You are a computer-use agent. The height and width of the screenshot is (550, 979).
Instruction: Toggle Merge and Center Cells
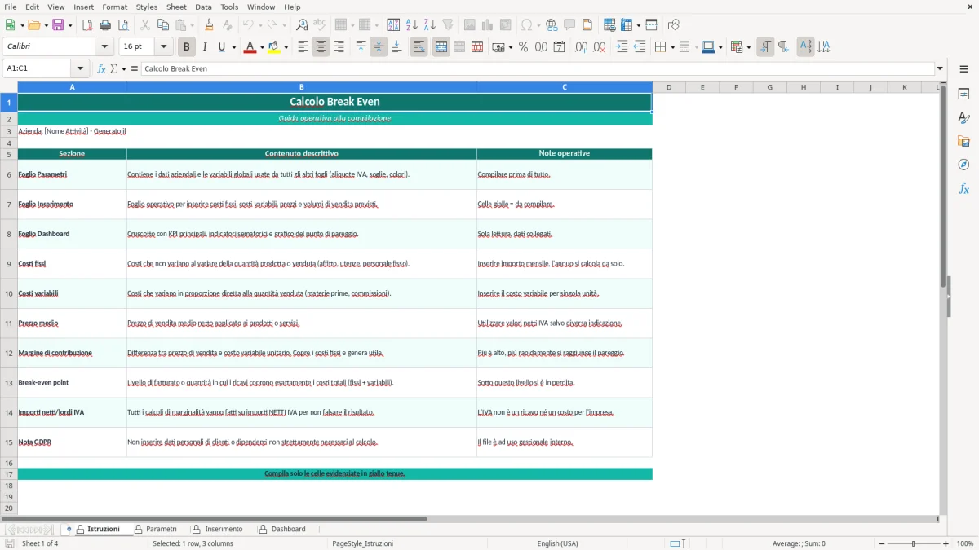tap(441, 47)
